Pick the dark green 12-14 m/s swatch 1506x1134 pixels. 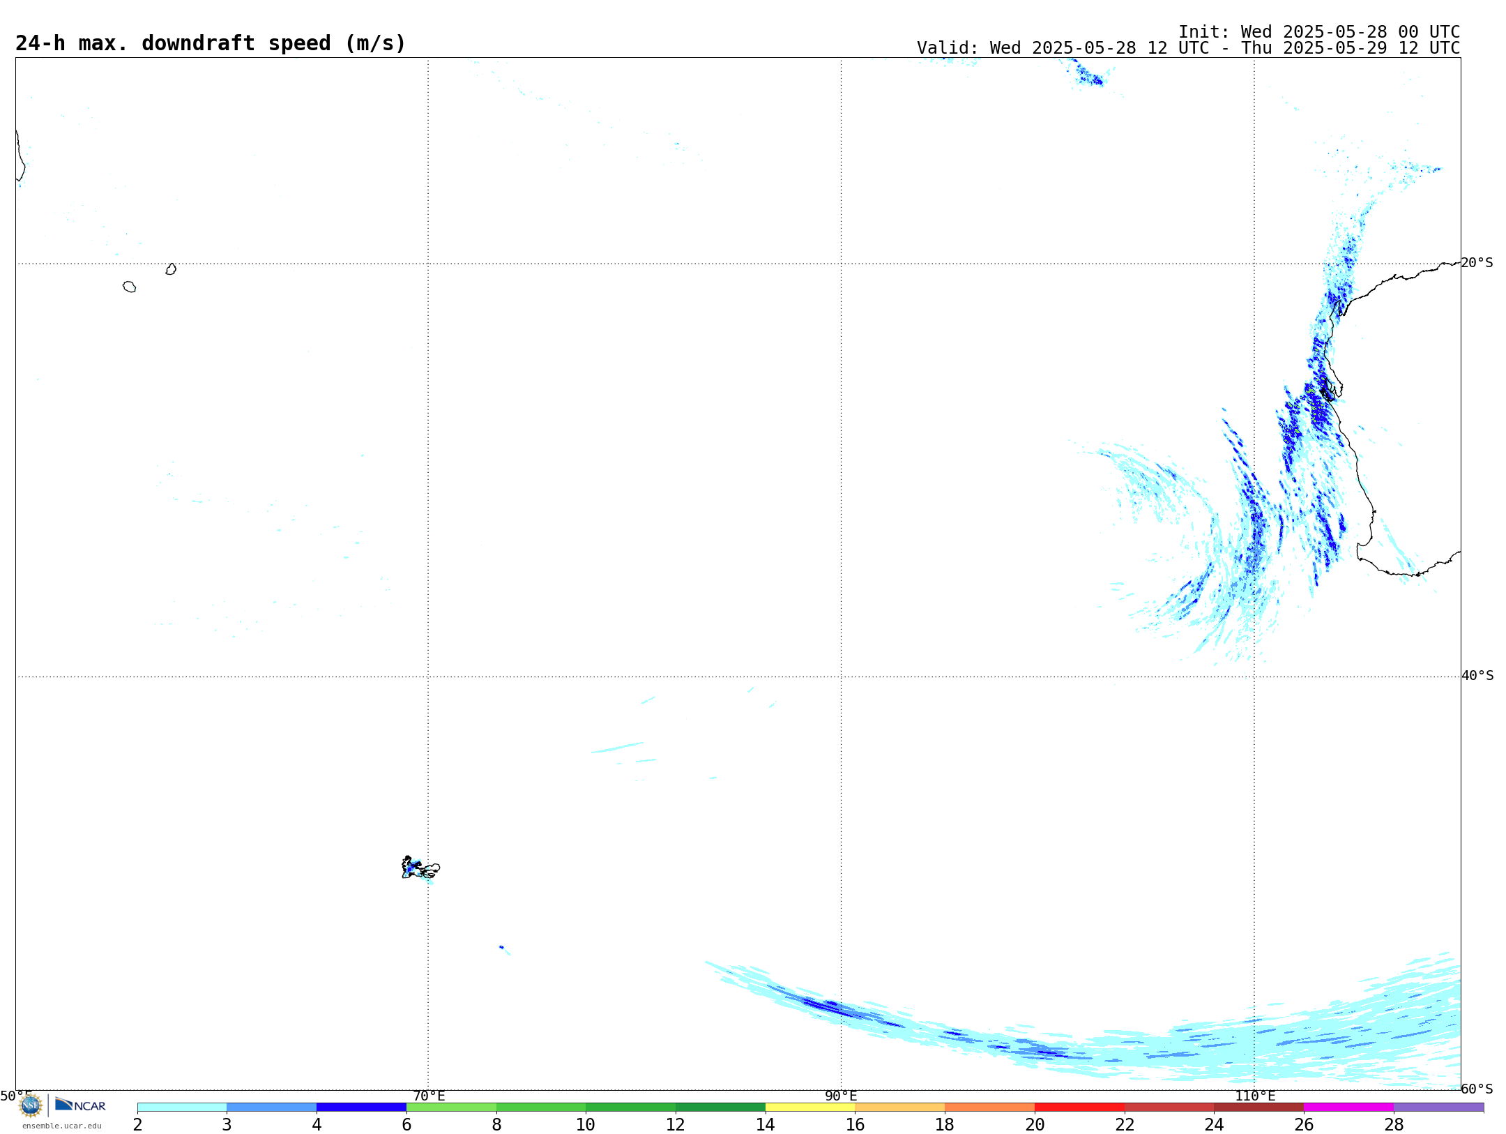[720, 1107]
